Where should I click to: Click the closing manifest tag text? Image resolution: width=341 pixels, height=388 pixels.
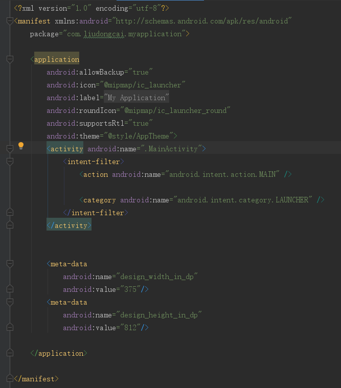[36, 379]
